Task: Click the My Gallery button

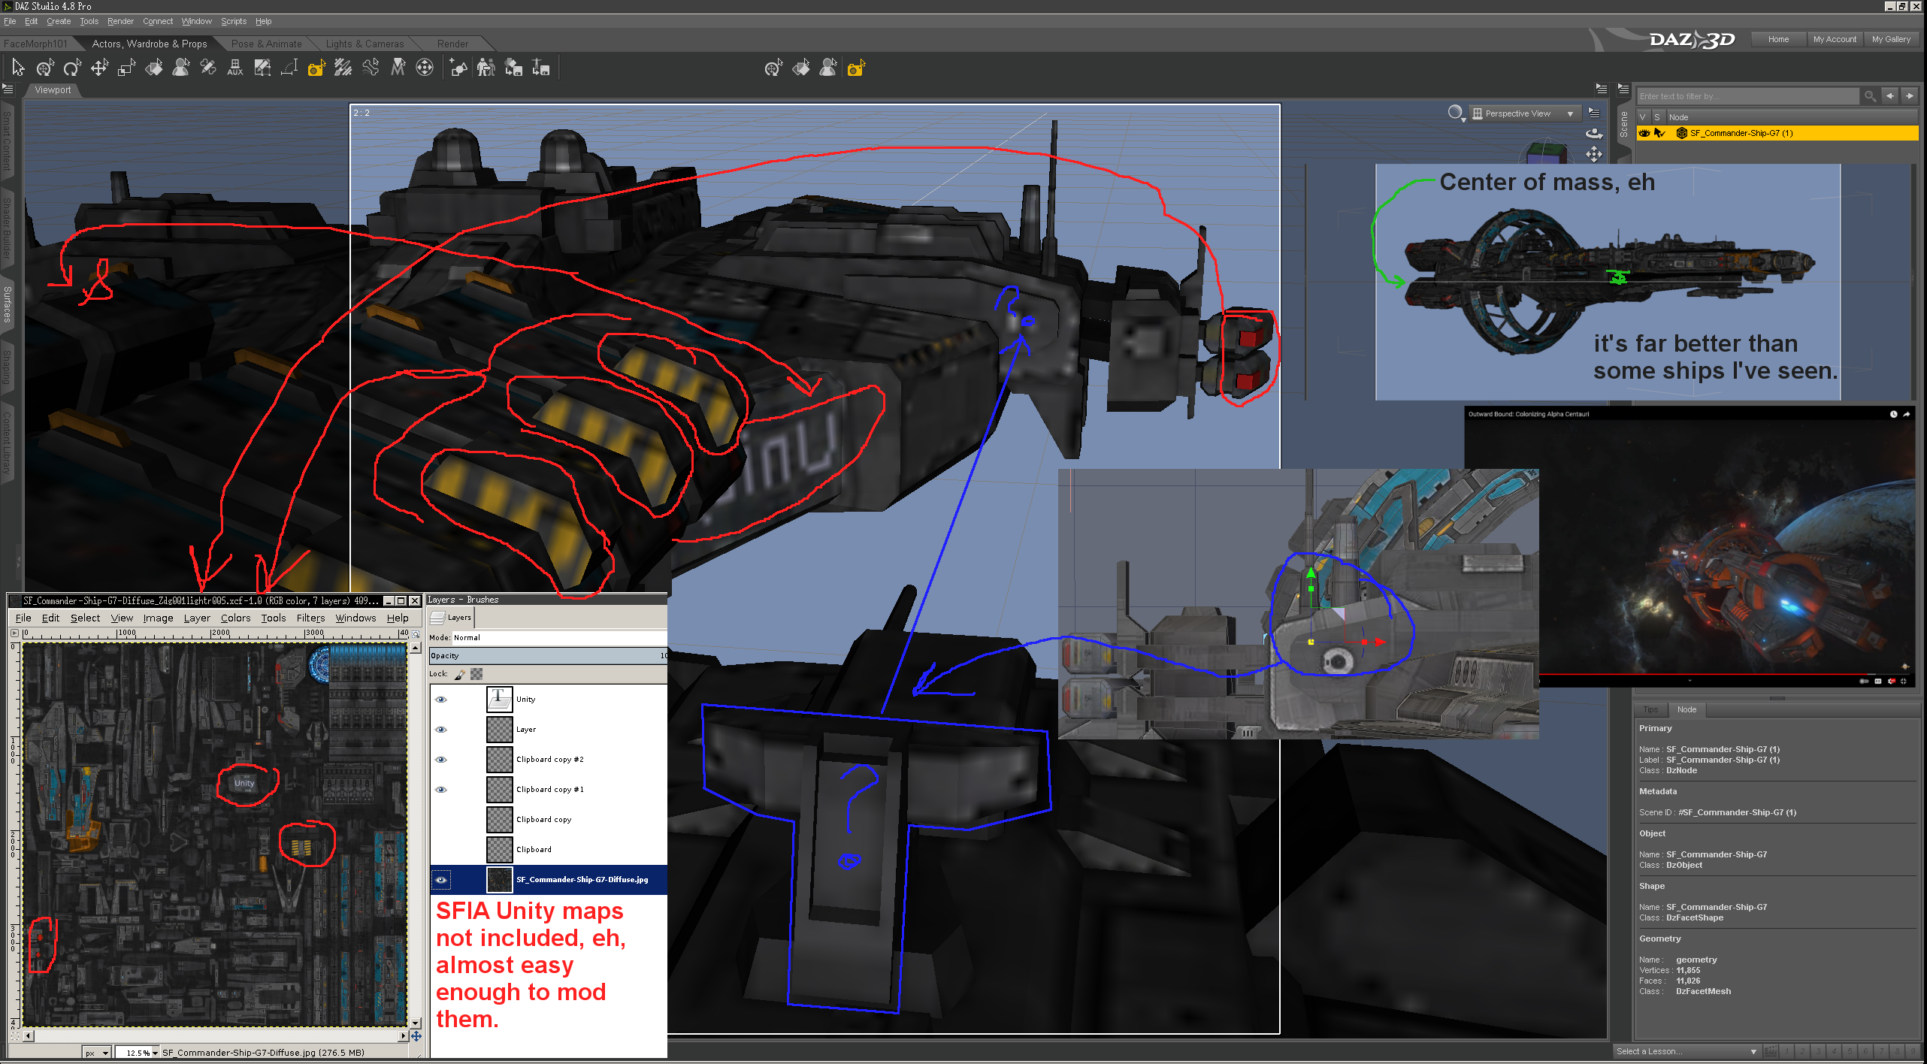Action: coord(1890,39)
